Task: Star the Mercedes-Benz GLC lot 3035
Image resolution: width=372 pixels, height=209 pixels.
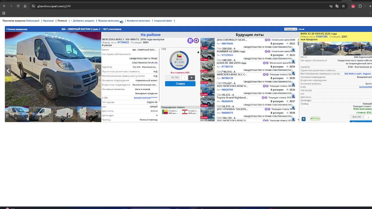Action: pyautogui.click(x=293, y=85)
